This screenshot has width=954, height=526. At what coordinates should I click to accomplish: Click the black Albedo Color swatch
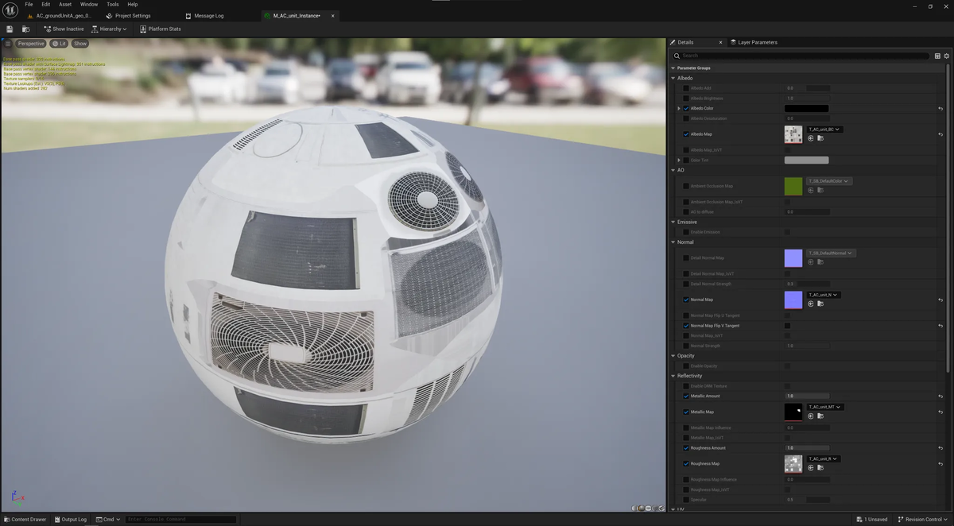point(806,108)
